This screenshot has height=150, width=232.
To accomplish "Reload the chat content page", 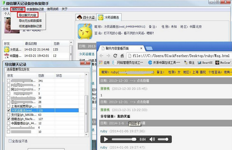I will [x=115, y=56].
